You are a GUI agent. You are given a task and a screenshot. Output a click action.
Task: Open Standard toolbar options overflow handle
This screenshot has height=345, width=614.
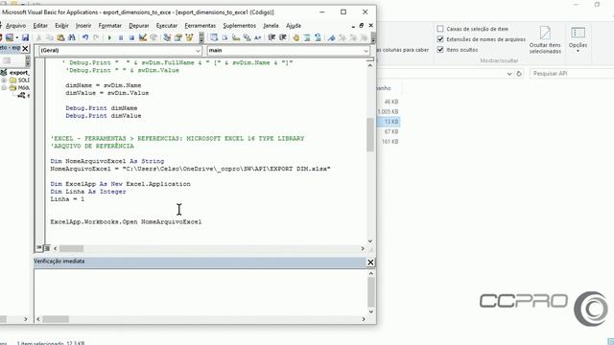201,38
